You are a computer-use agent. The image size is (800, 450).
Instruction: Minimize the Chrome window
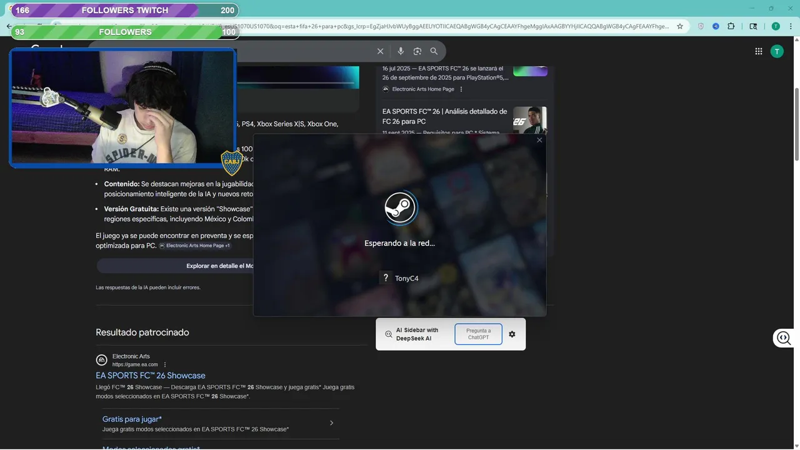pos(751,8)
